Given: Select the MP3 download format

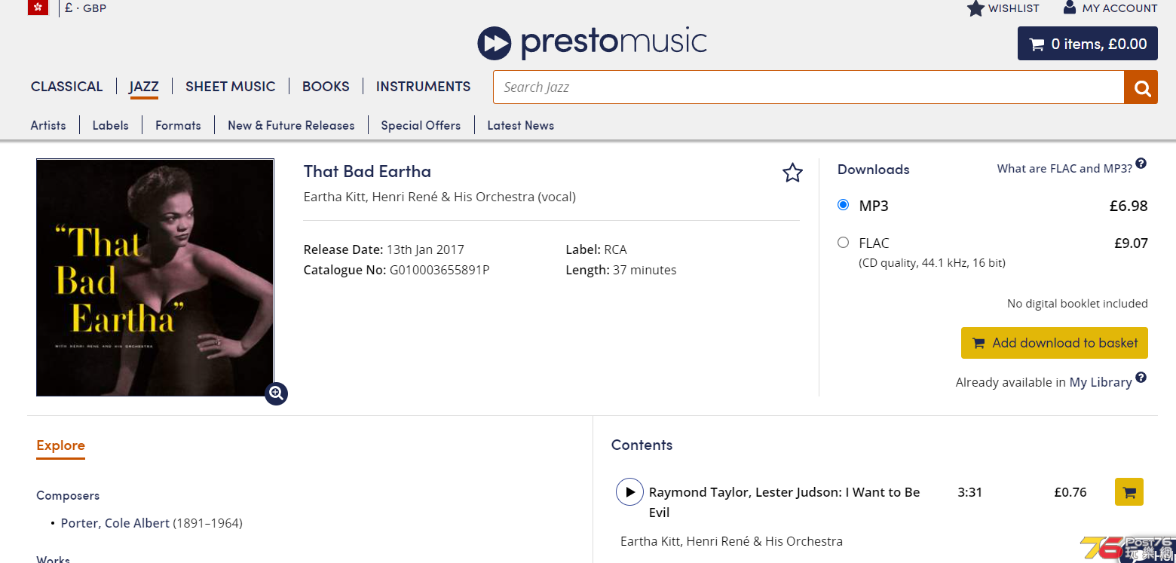Looking at the screenshot, I should [x=844, y=204].
